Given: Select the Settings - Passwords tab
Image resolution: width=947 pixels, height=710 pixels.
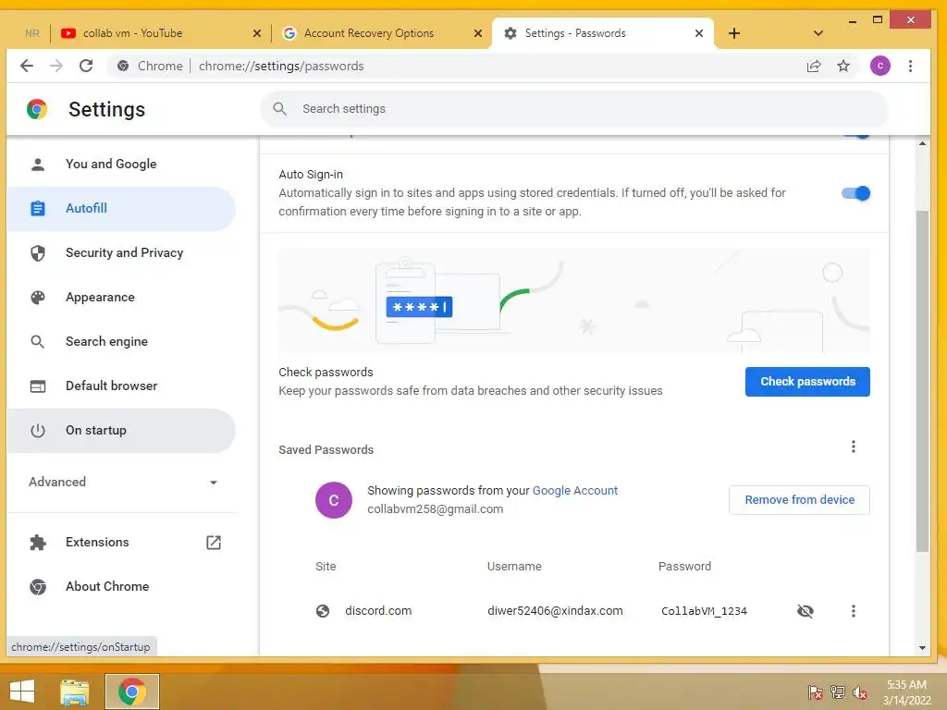Looking at the screenshot, I should (603, 33).
